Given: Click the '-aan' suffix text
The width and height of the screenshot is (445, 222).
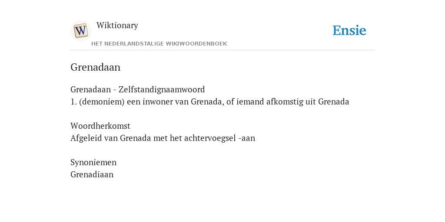Looking at the screenshot, I should click(247, 138).
